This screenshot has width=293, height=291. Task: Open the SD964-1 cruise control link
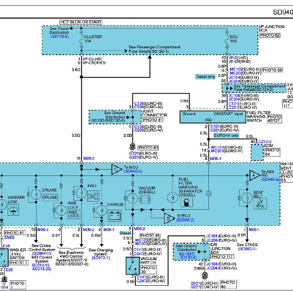(x=42, y=253)
